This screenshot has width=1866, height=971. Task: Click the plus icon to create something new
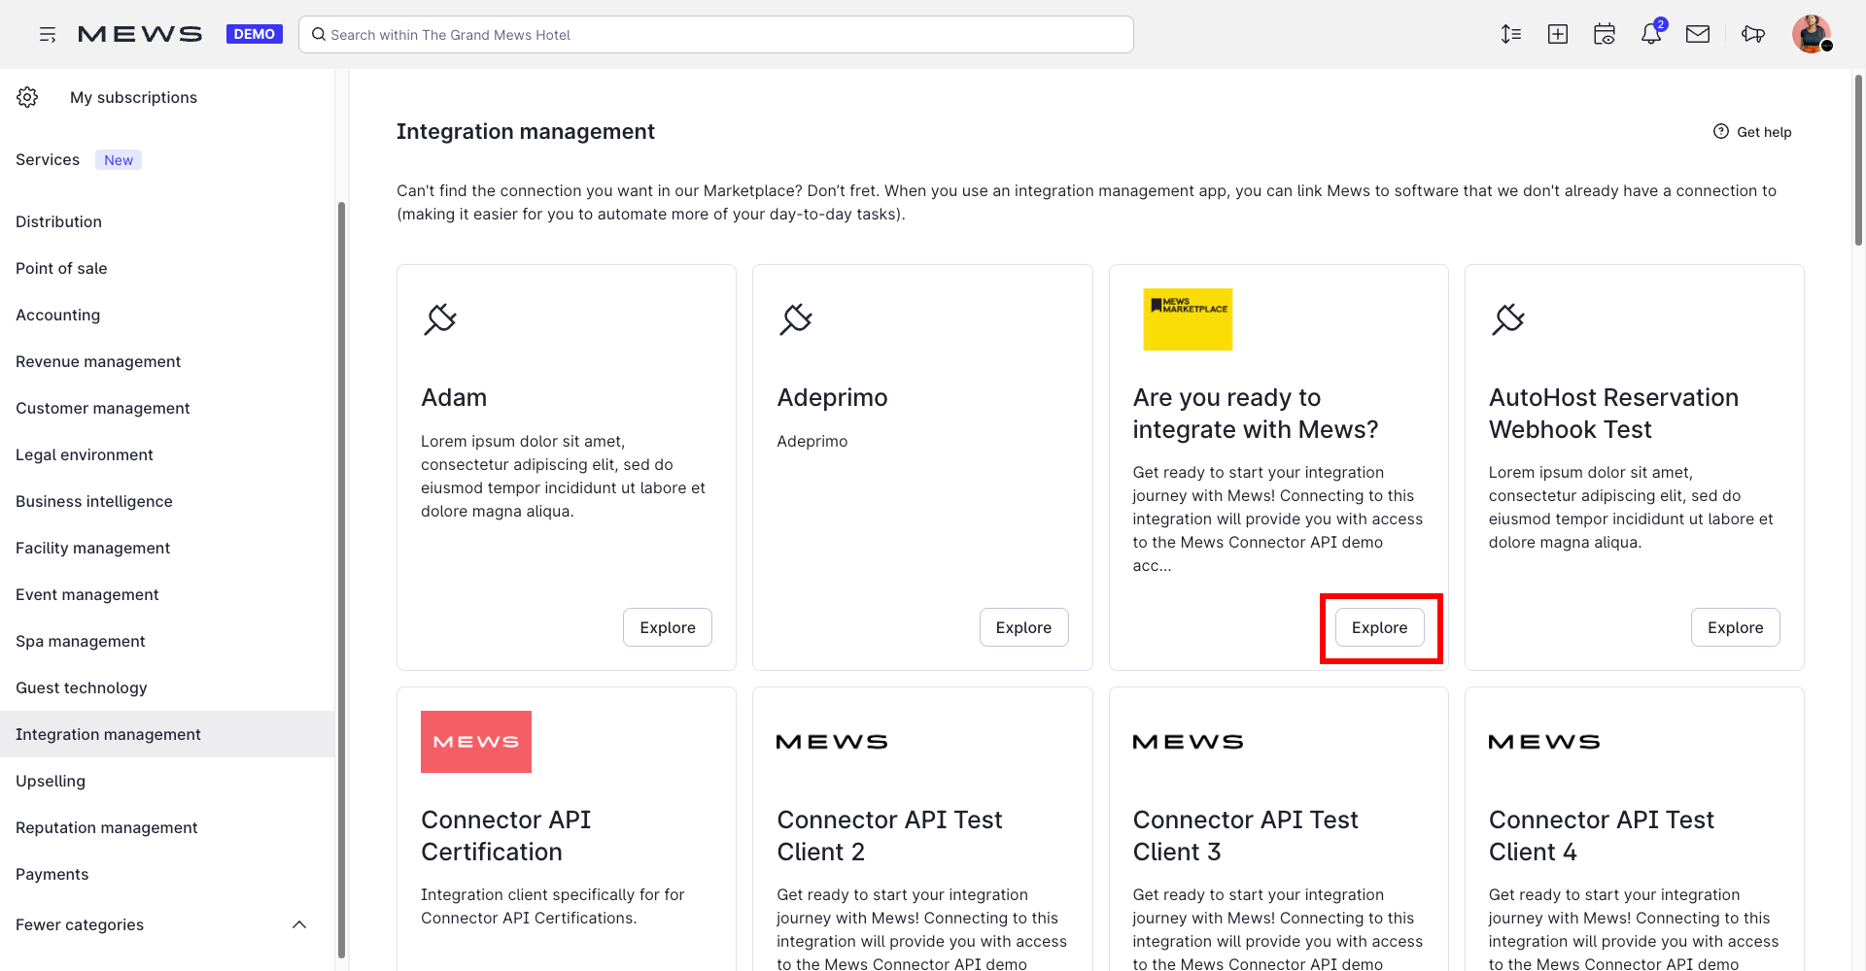coord(1557,33)
